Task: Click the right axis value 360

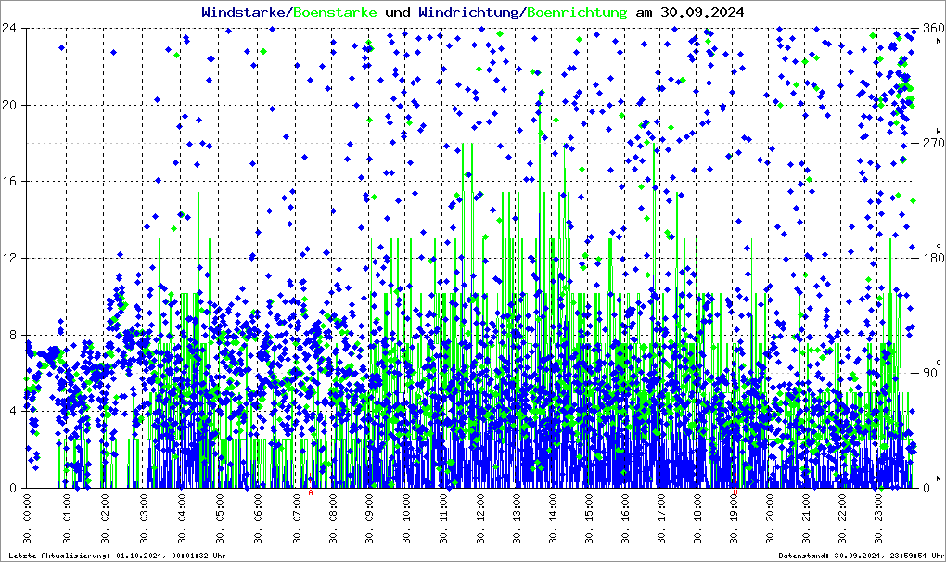Action: tap(934, 29)
